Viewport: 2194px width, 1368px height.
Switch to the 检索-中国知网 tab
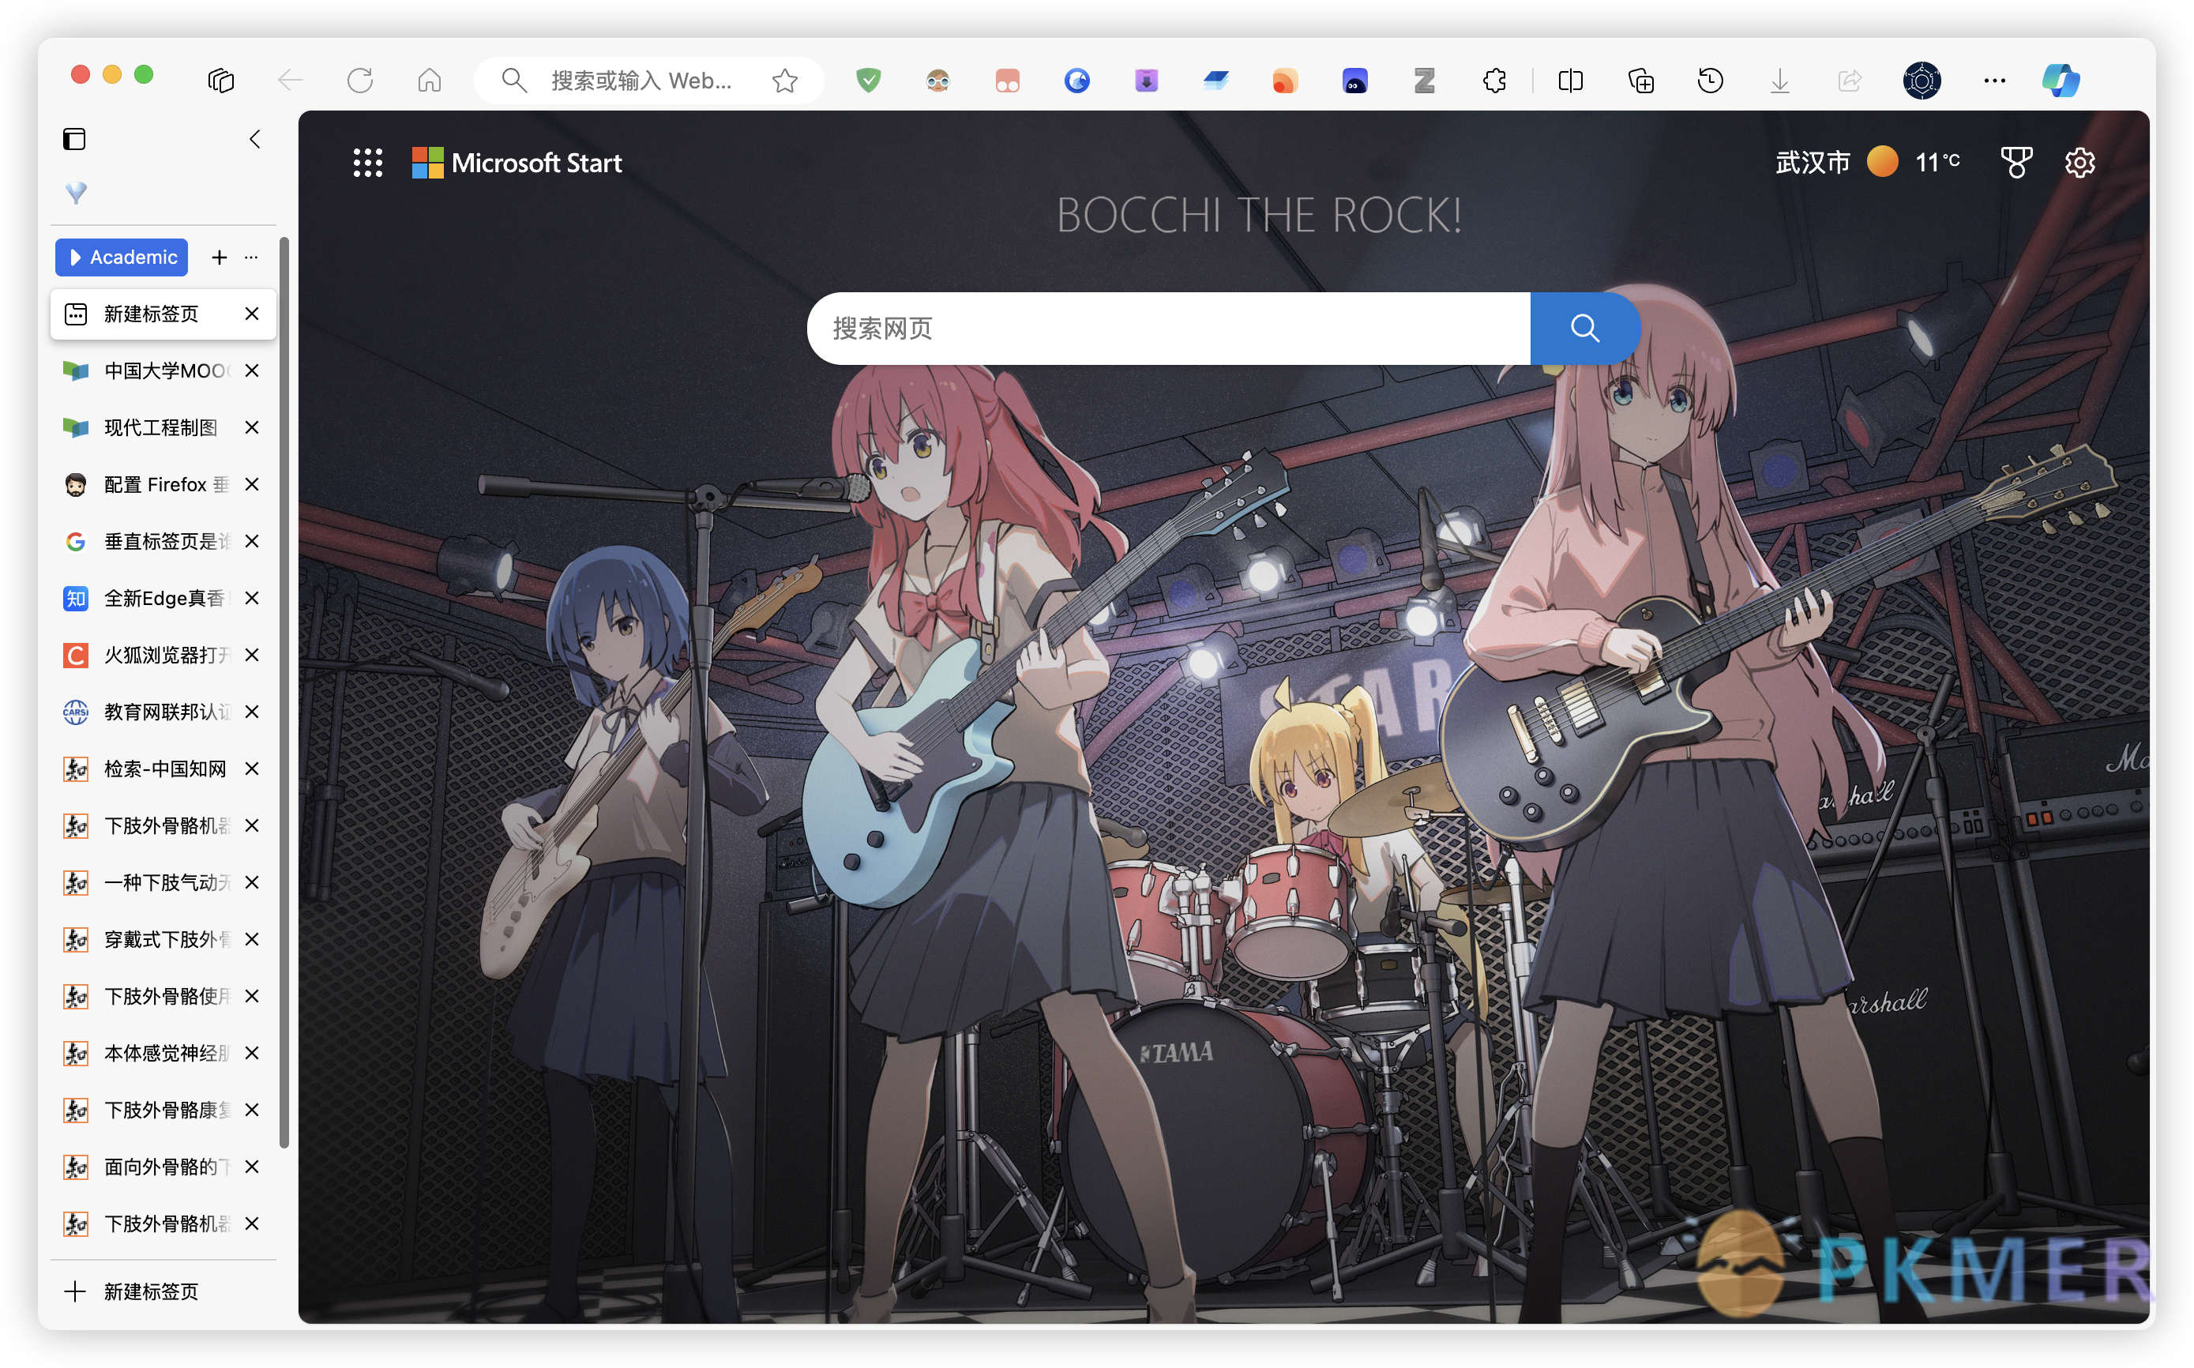(163, 769)
